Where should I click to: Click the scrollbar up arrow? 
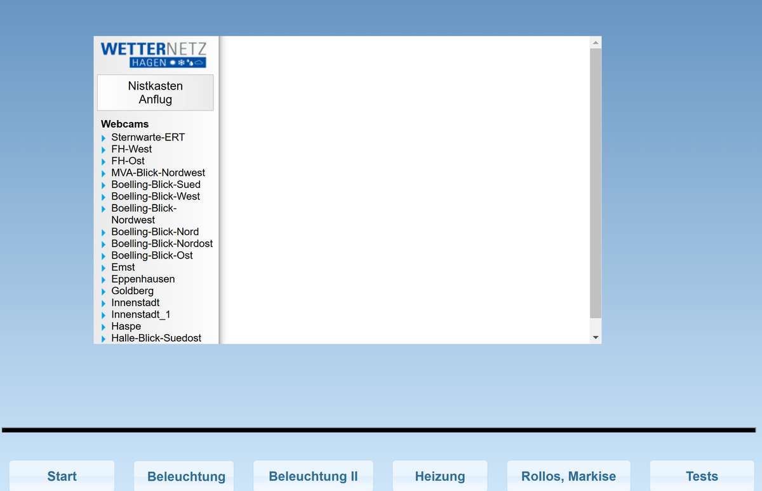[596, 42]
